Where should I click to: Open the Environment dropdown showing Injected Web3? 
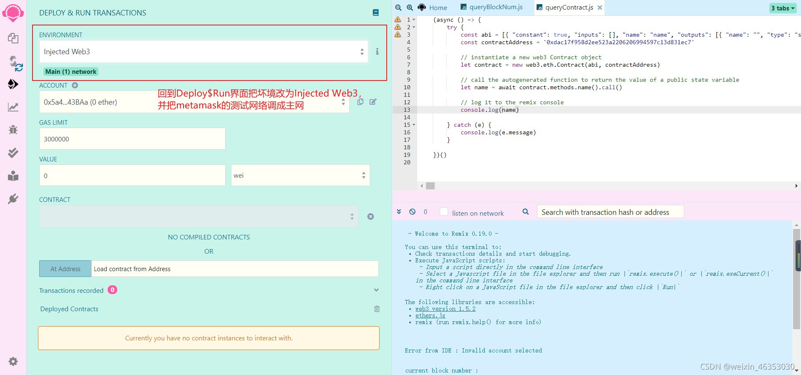pos(204,52)
